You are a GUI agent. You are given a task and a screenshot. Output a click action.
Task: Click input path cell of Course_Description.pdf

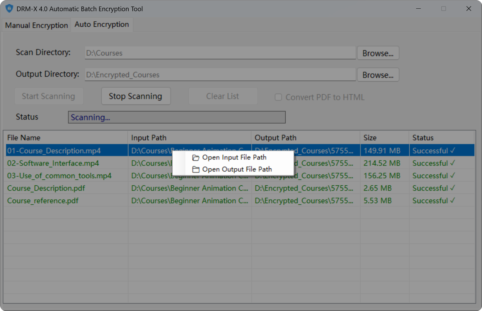[x=190, y=188]
